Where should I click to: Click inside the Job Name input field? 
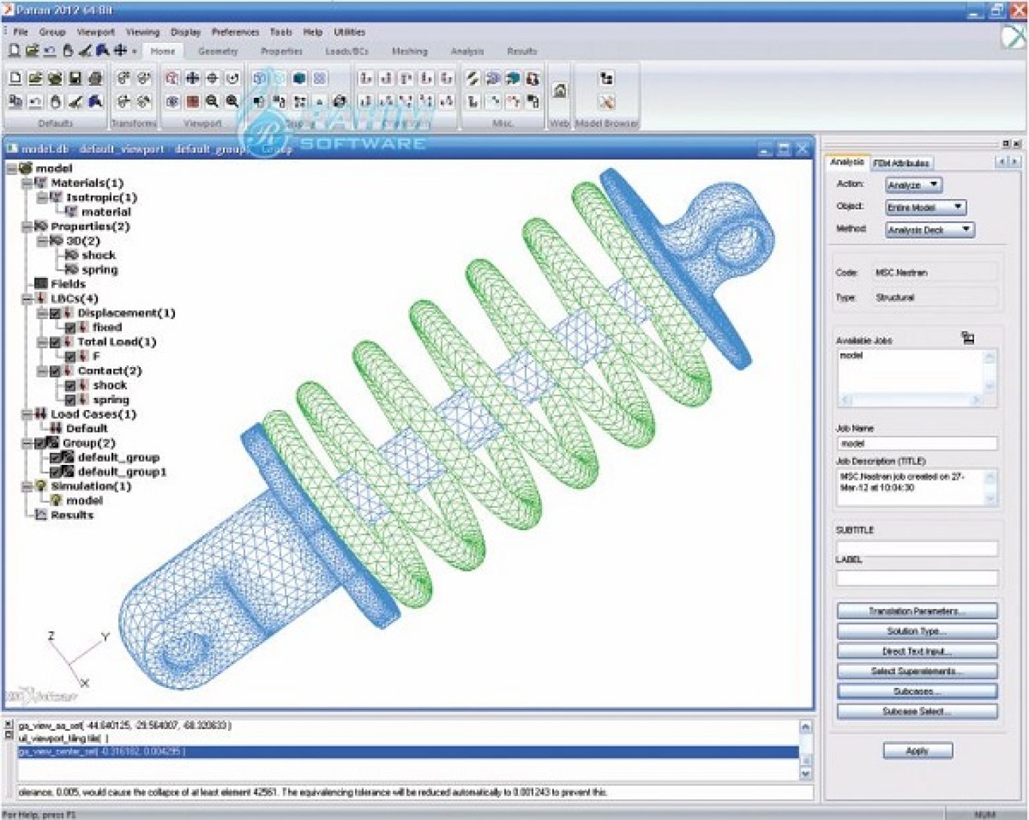(918, 443)
